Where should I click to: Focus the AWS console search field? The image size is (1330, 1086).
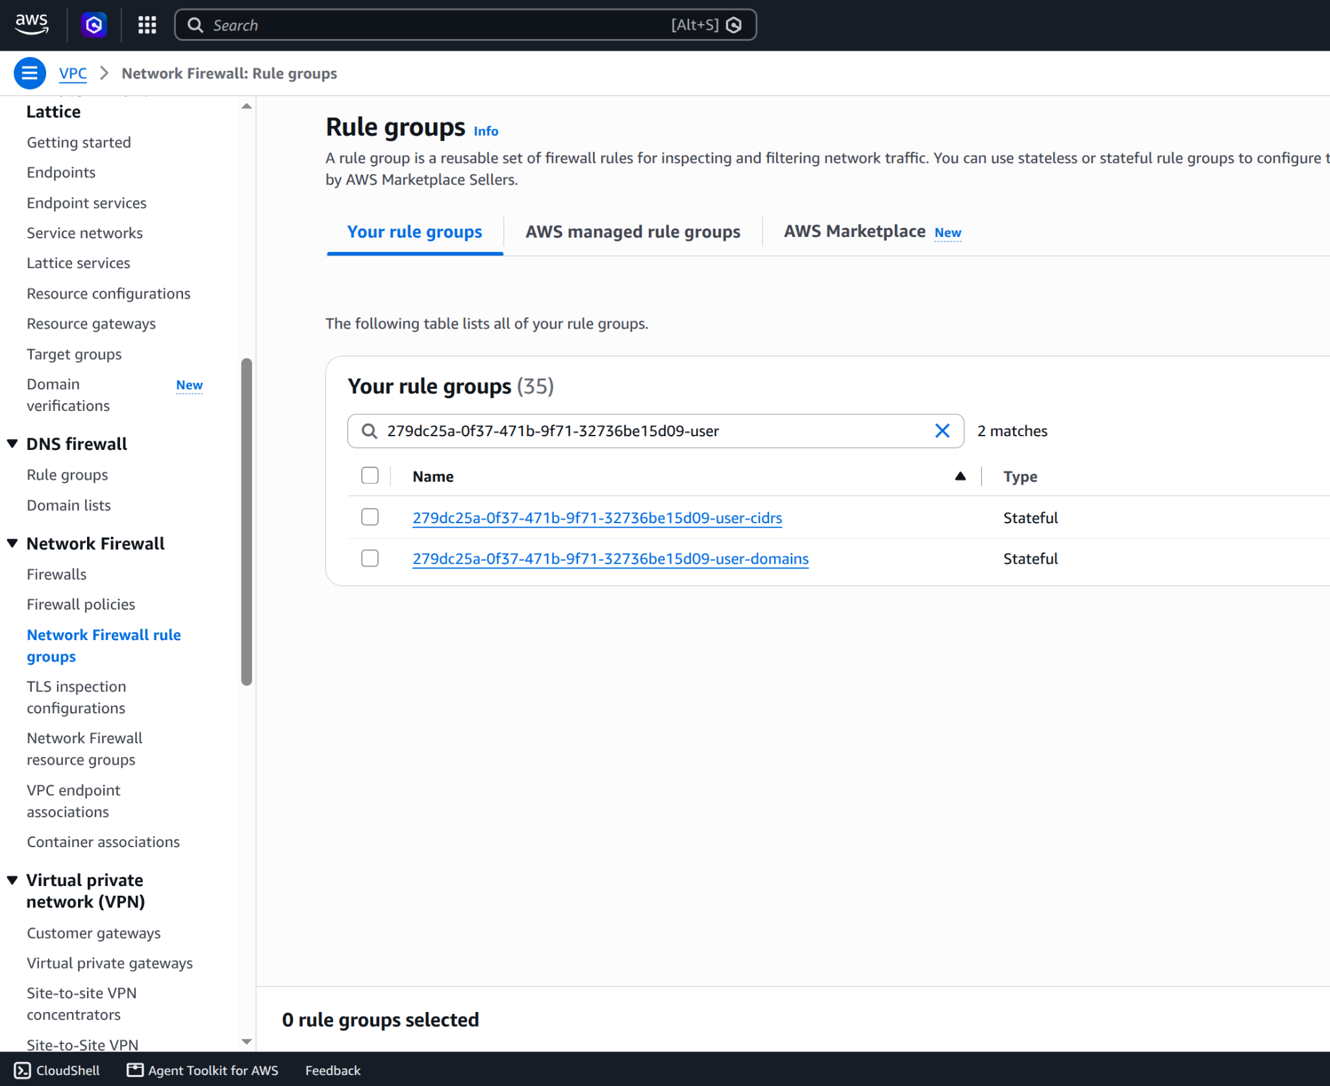pyautogui.click(x=465, y=25)
